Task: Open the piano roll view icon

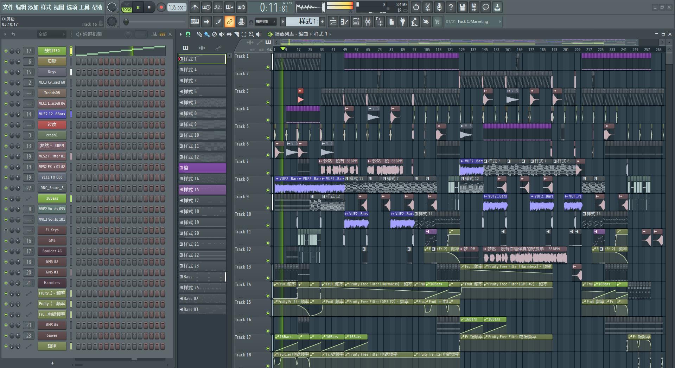Action: click(x=345, y=22)
